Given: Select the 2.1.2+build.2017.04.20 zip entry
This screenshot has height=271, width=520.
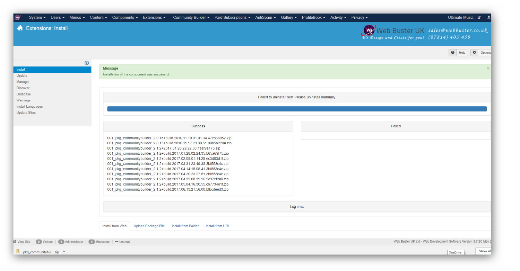Looking at the screenshot, I should (x=168, y=174).
